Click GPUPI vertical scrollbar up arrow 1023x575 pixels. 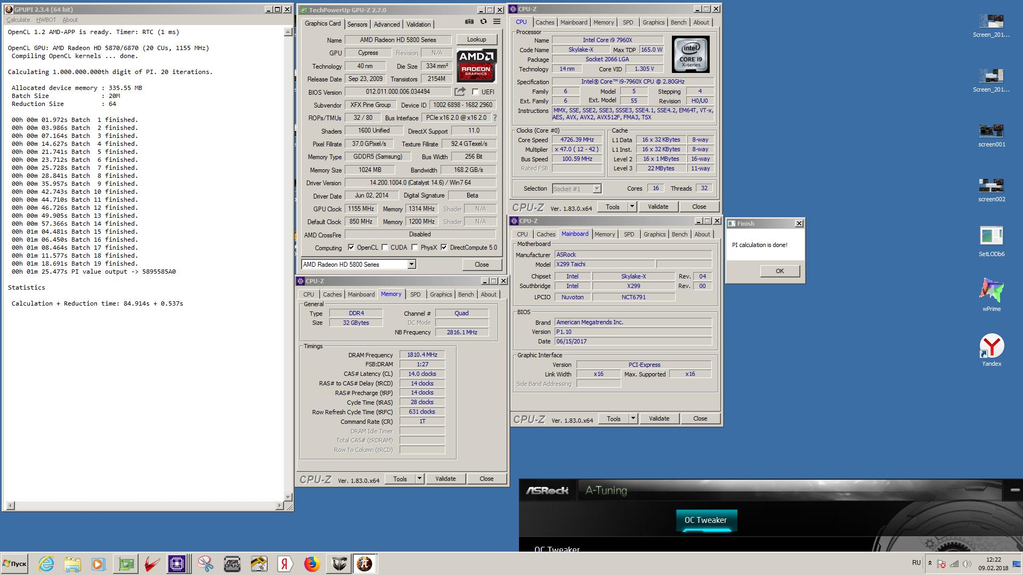point(288,32)
